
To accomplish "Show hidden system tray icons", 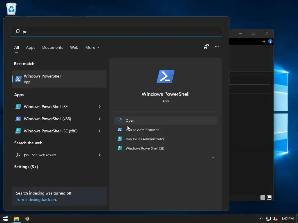I will 261,219.
